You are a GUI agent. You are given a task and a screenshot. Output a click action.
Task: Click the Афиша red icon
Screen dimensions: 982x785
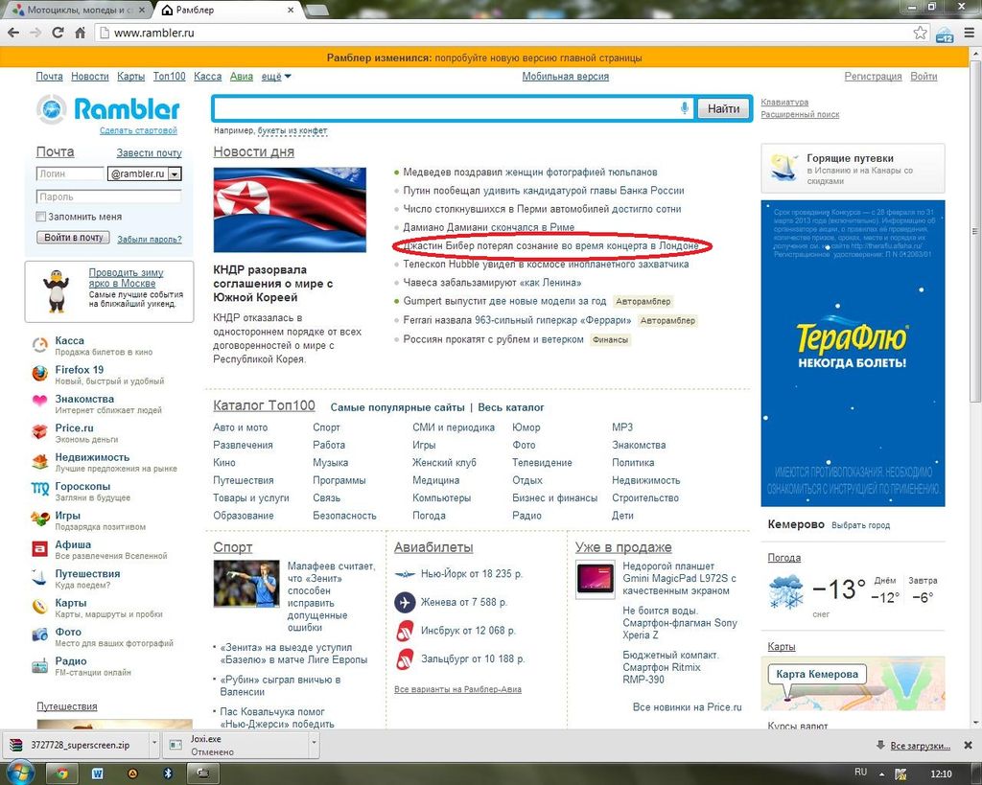[x=39, y=548]
